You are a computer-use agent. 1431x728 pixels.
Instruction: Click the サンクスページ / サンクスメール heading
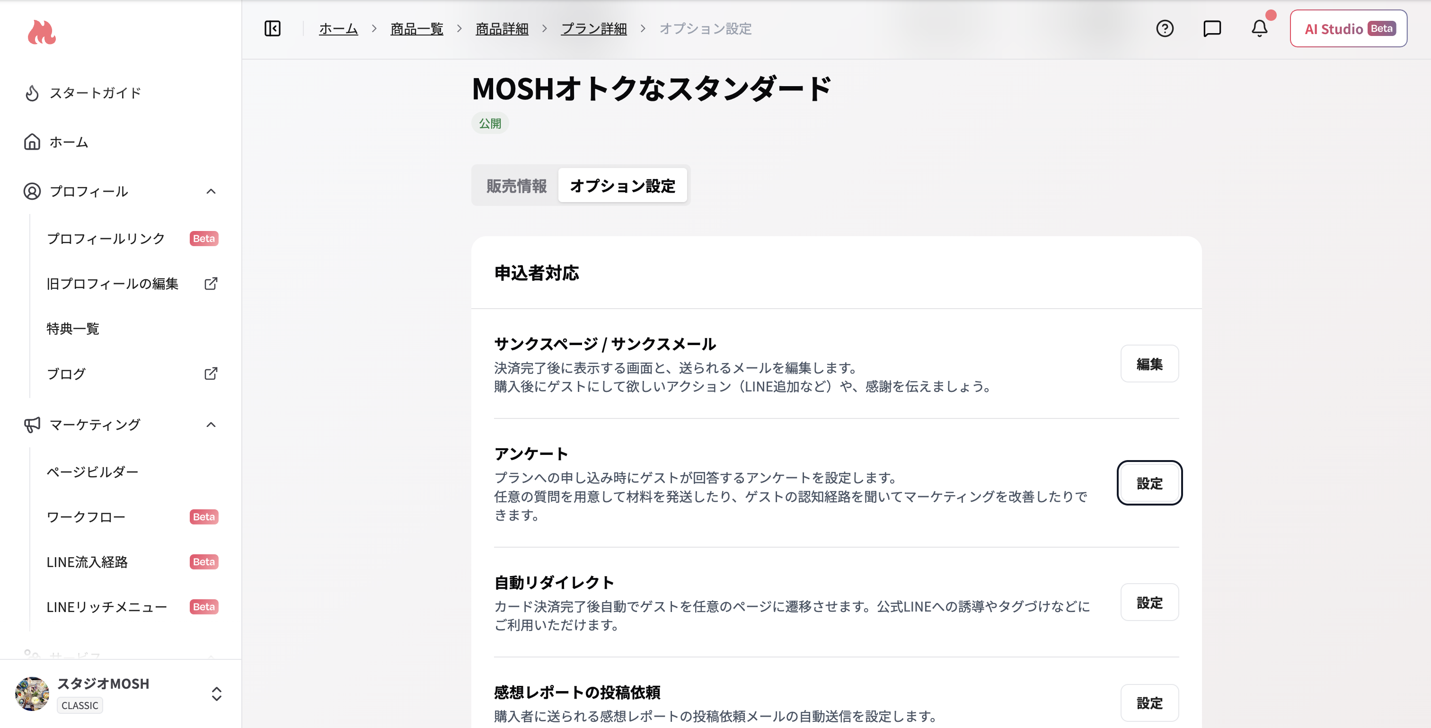coord(605,344)
